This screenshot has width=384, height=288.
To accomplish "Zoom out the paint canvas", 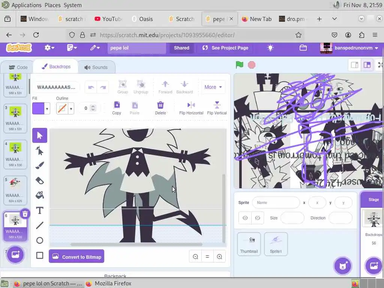I will tap(195, 256).
